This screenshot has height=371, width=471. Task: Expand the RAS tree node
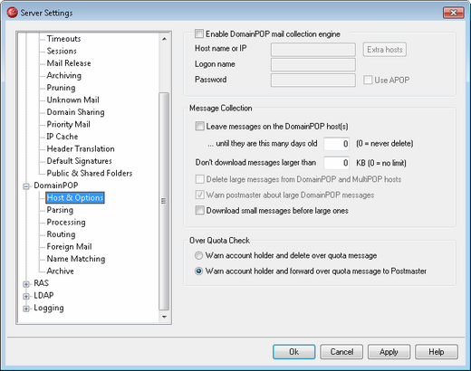pyautogui.click(x=26, y=284)
